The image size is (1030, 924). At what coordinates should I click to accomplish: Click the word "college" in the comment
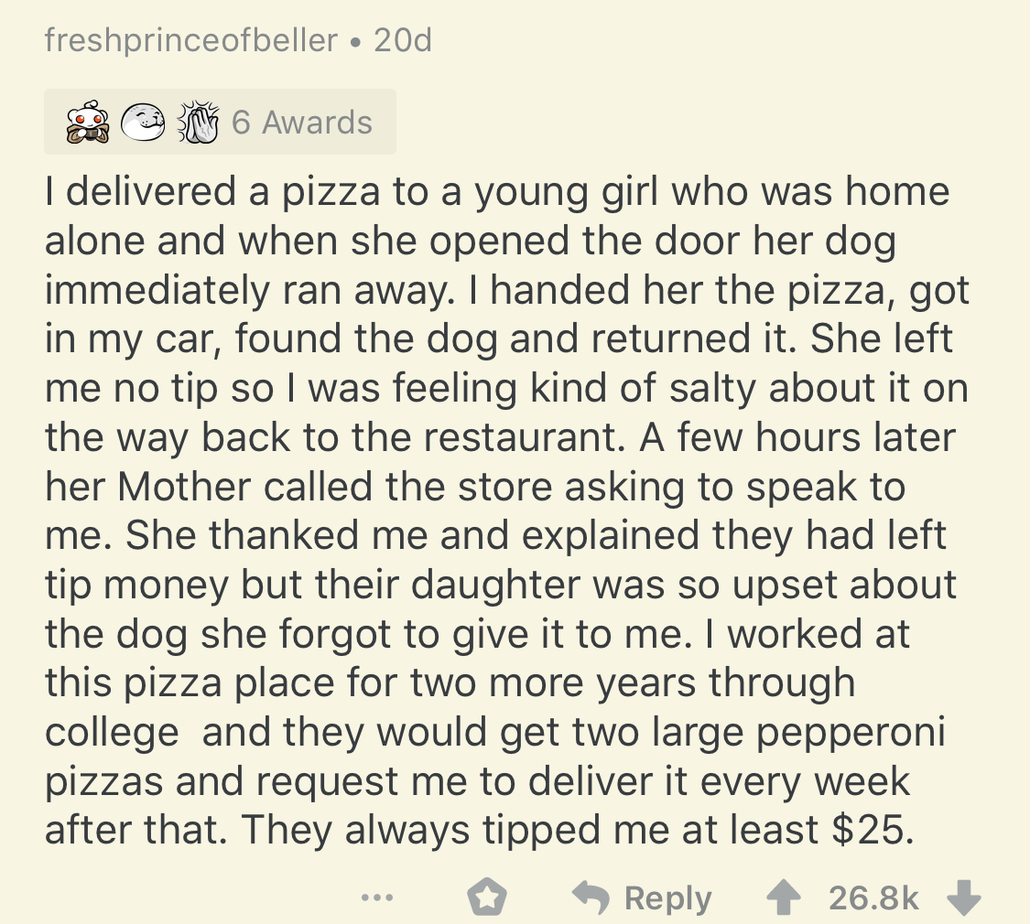(113, 732)
